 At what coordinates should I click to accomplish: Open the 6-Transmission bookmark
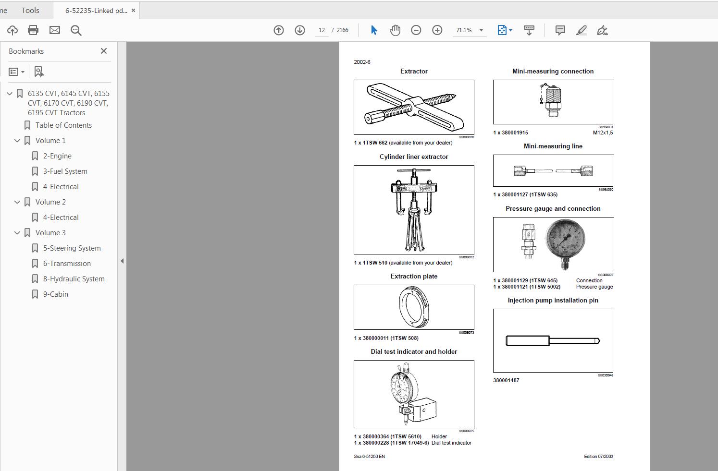tap(67, 263)
